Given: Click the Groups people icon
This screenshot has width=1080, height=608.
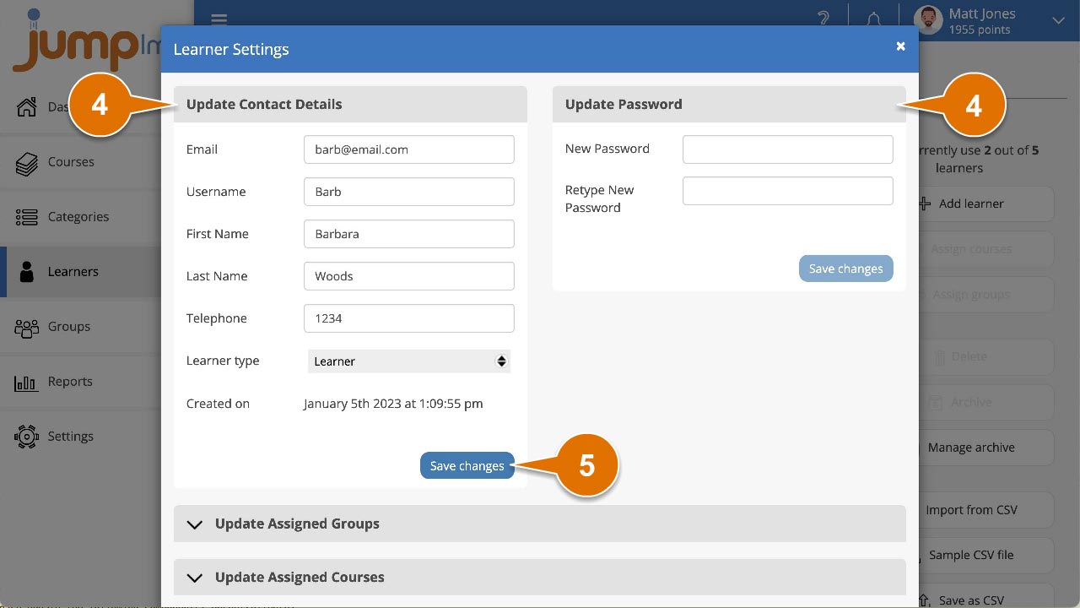Looking at the screenshot, I should [x=27, y=327].
